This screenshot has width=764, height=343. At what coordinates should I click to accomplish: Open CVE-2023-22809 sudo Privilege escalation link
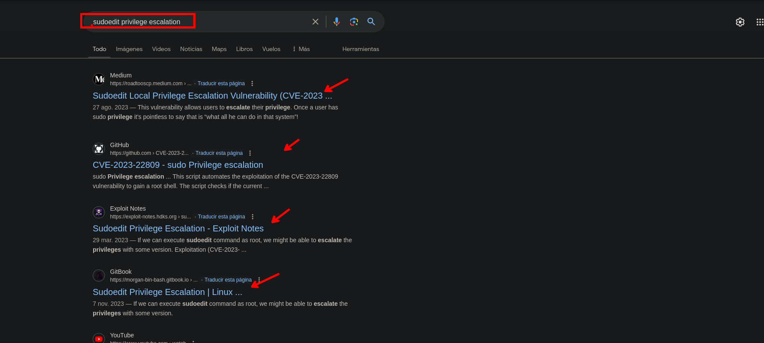(x=178, y=165)
